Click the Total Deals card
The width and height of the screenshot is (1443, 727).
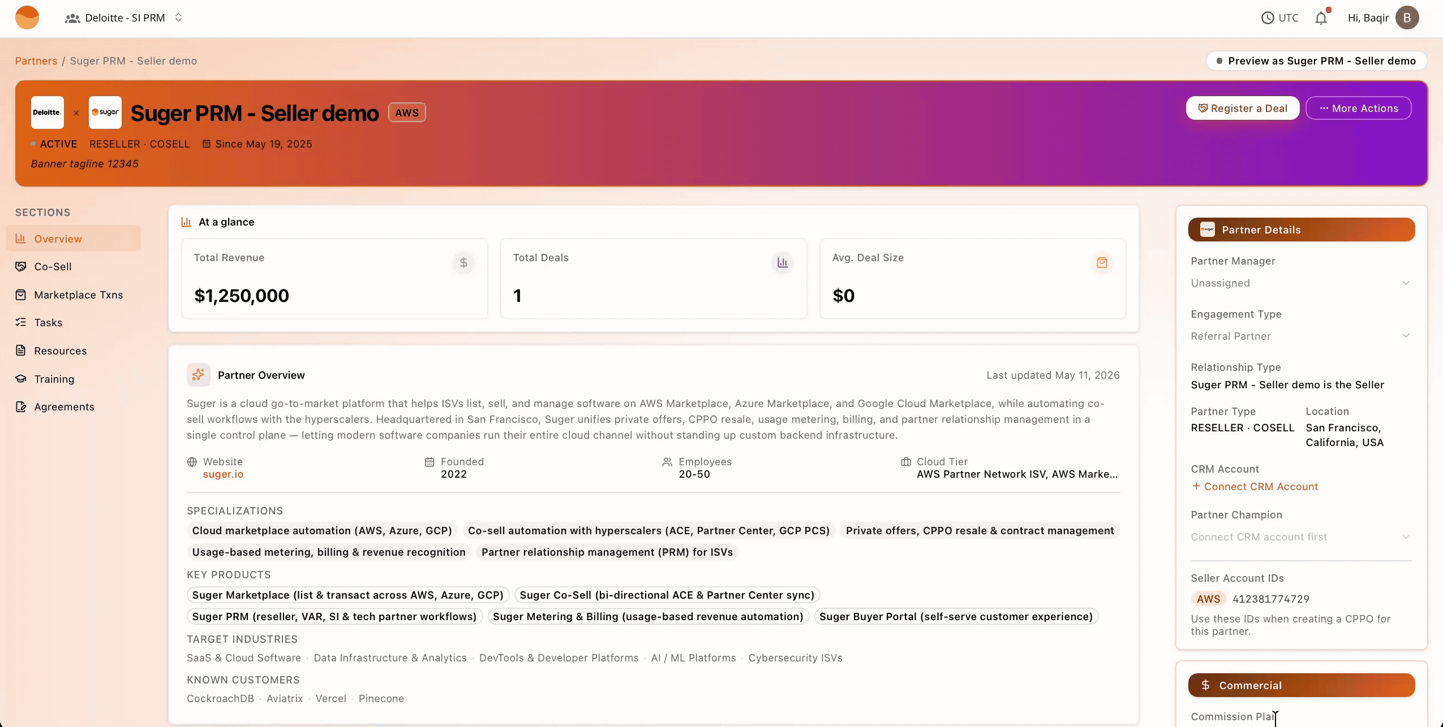click(654, 279)
